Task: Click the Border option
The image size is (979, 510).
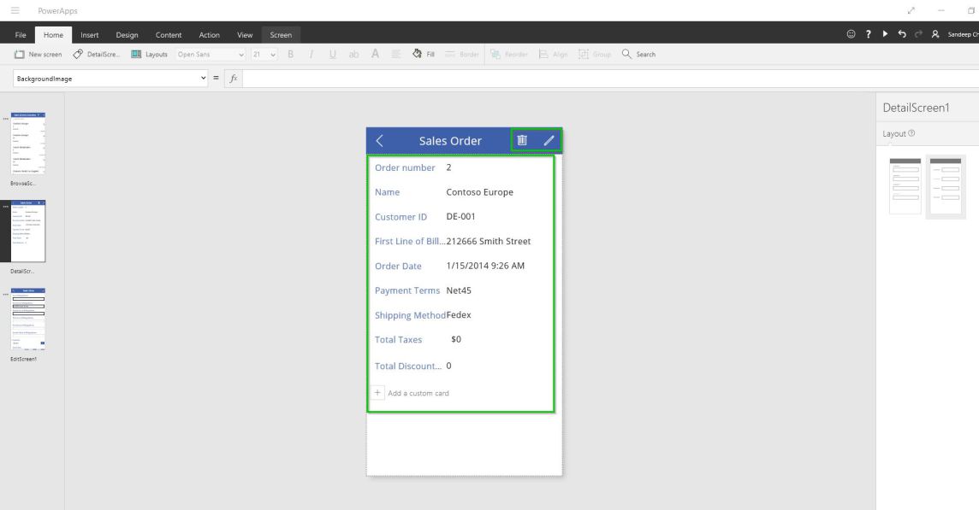Action: [x=462, y=54]
